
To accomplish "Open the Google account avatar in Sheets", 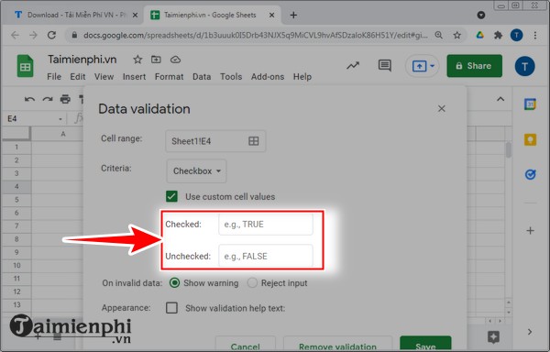I will [524, 66].
